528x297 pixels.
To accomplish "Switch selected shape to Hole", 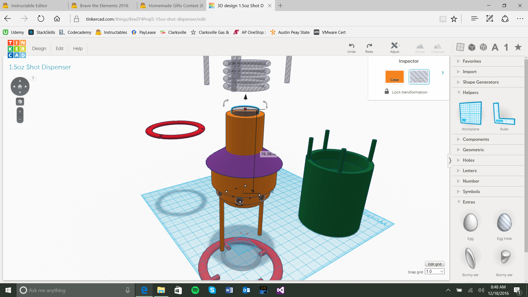I will [419, 77].
